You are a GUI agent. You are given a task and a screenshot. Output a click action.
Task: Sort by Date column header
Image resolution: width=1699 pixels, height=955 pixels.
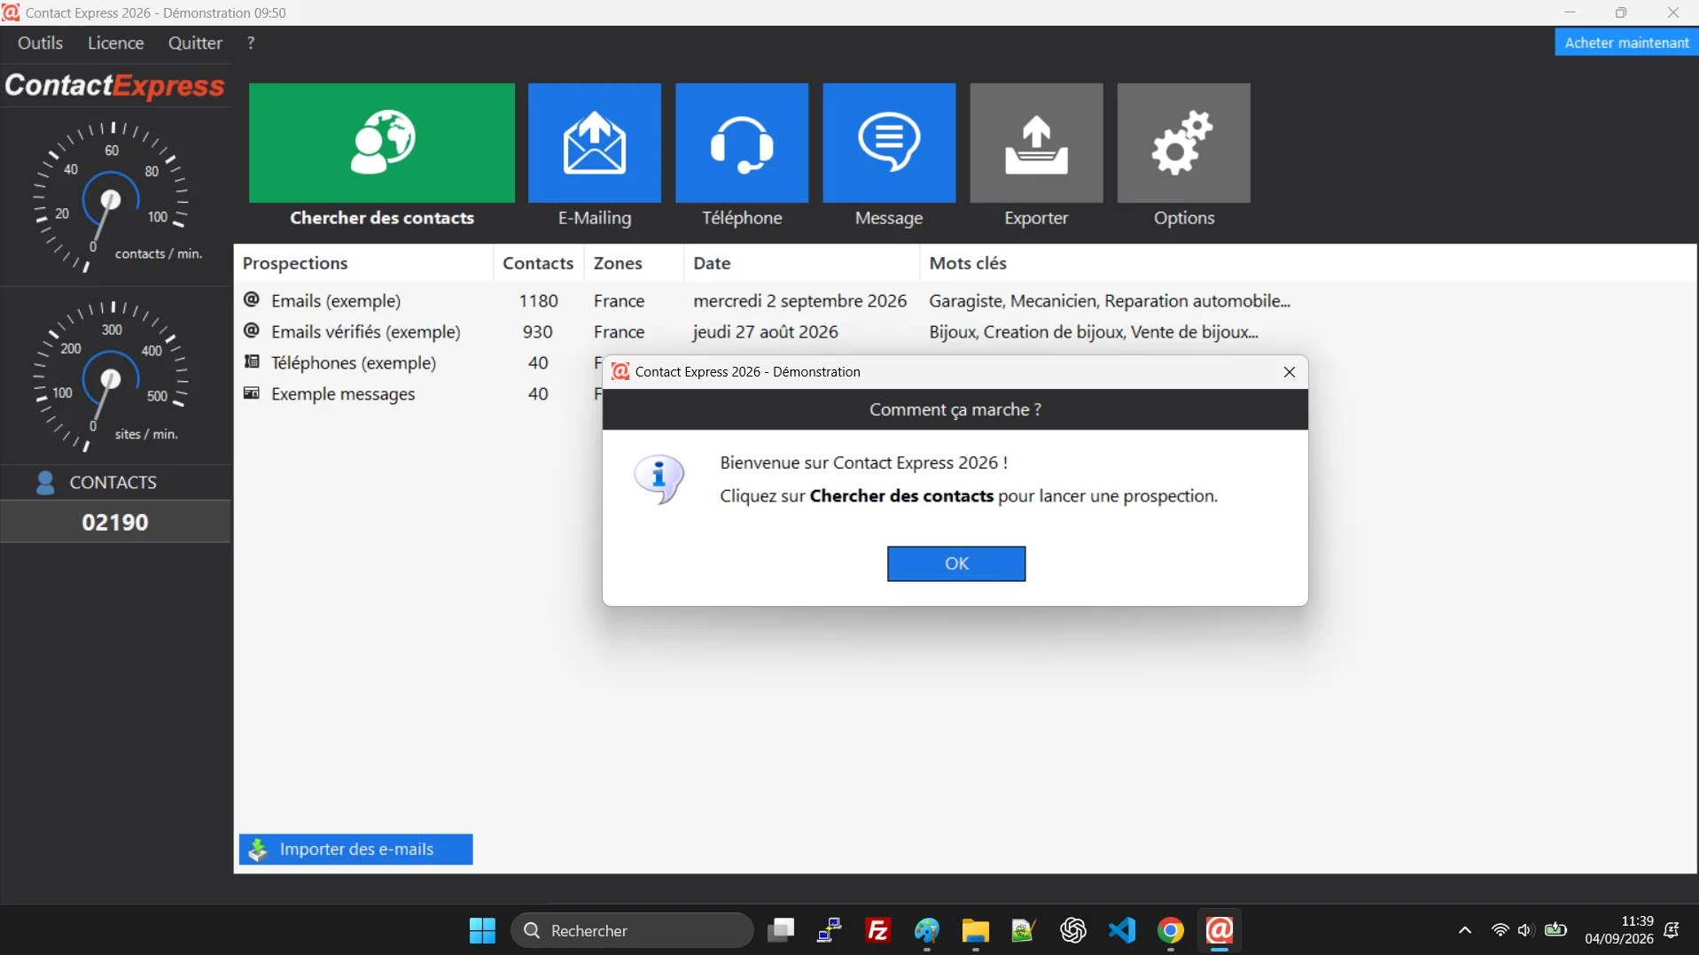click(801, 263)
